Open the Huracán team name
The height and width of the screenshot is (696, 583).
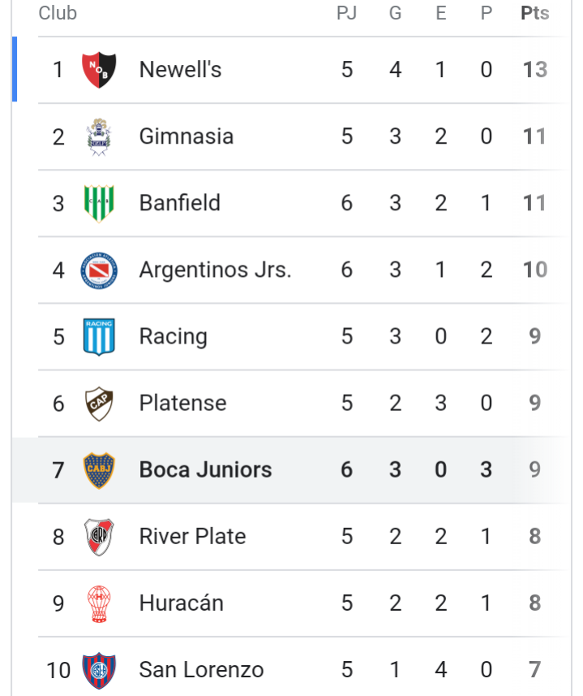[182, 603]
